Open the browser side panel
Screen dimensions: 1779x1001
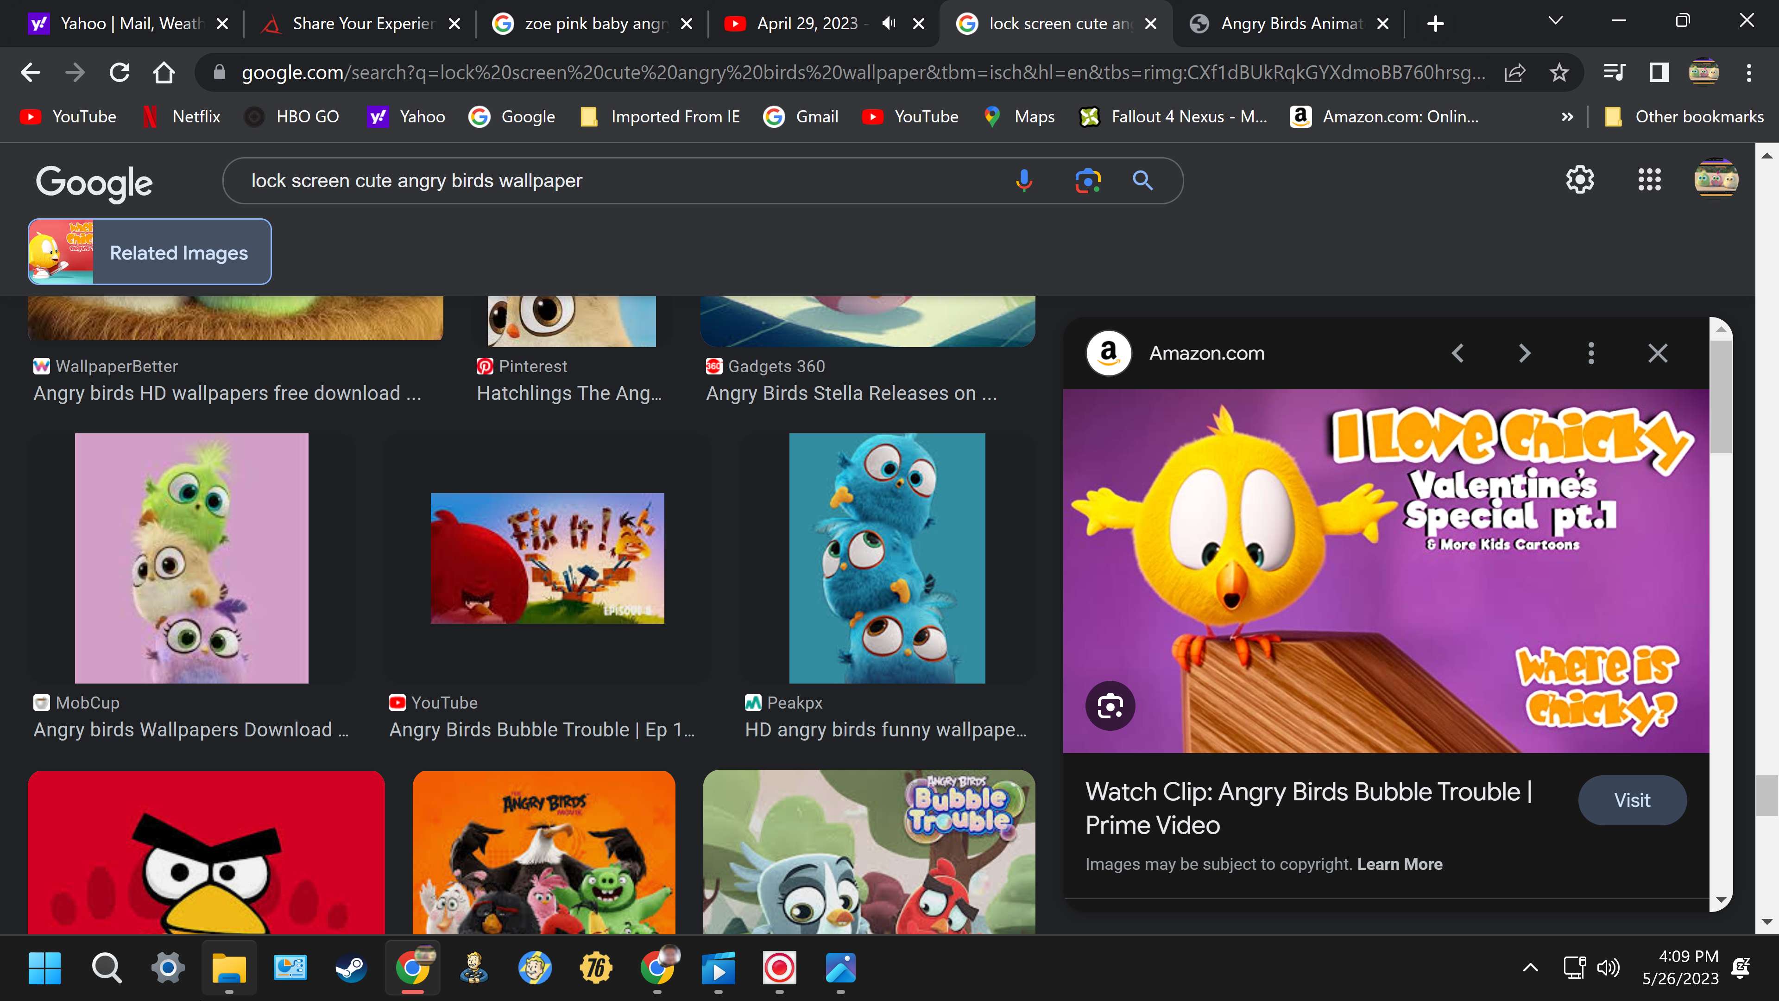coord(1659,73)
